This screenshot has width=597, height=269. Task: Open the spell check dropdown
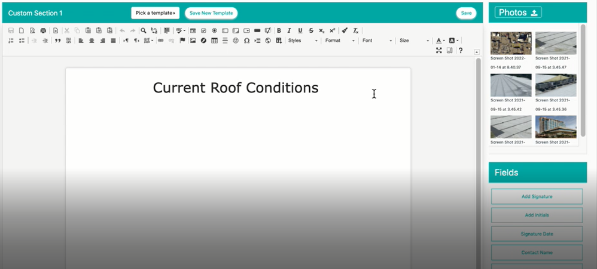coord(181,30)
